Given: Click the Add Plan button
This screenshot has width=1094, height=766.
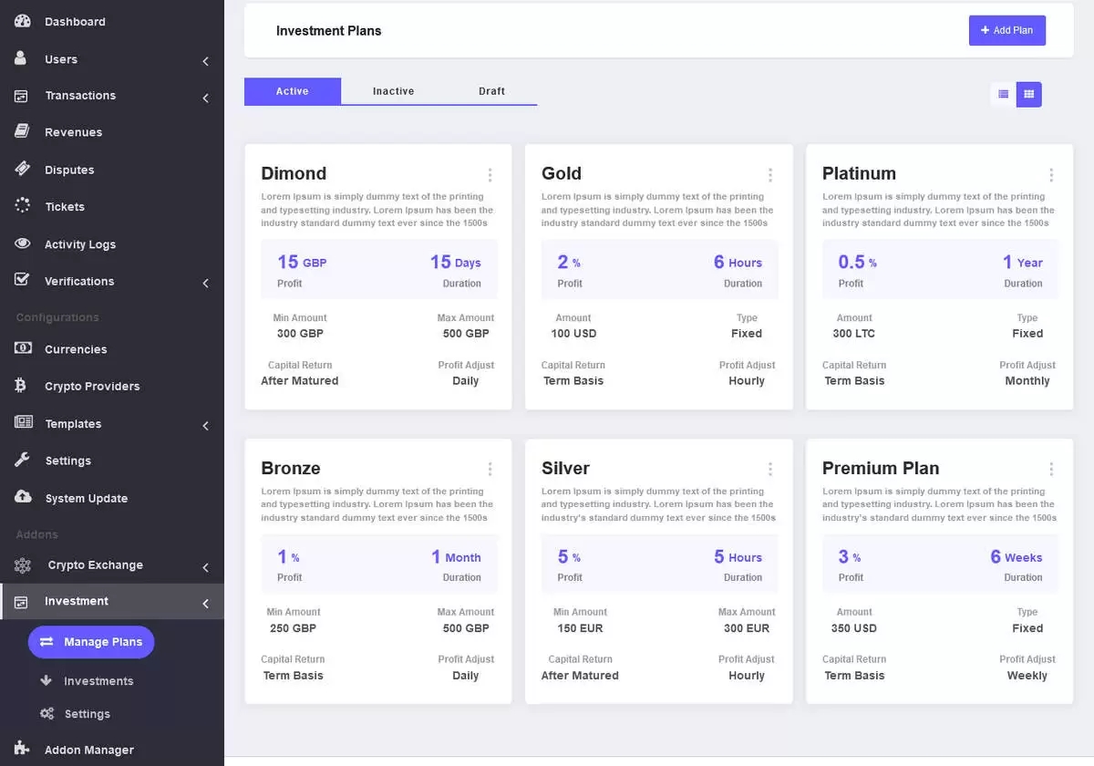Looking at the screenshot, I should click(1006, 30).
